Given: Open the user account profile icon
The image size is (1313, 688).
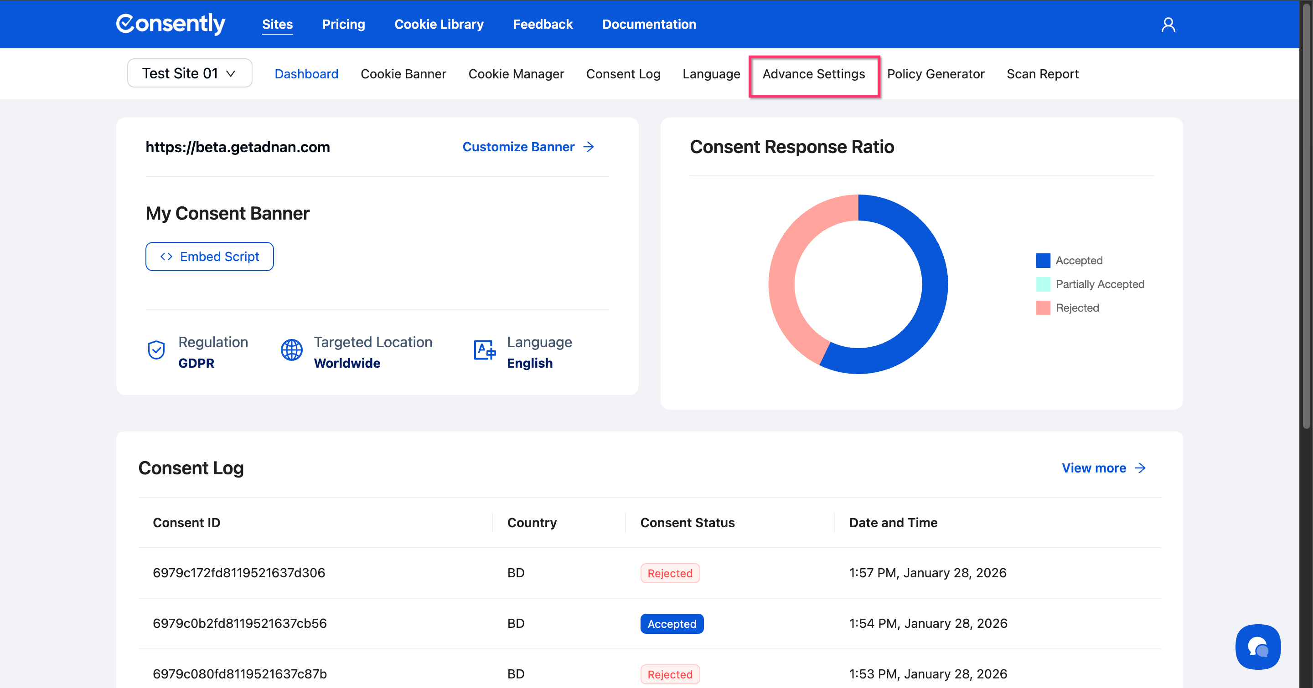Looking at the screenshot, I should [1168, 25].
